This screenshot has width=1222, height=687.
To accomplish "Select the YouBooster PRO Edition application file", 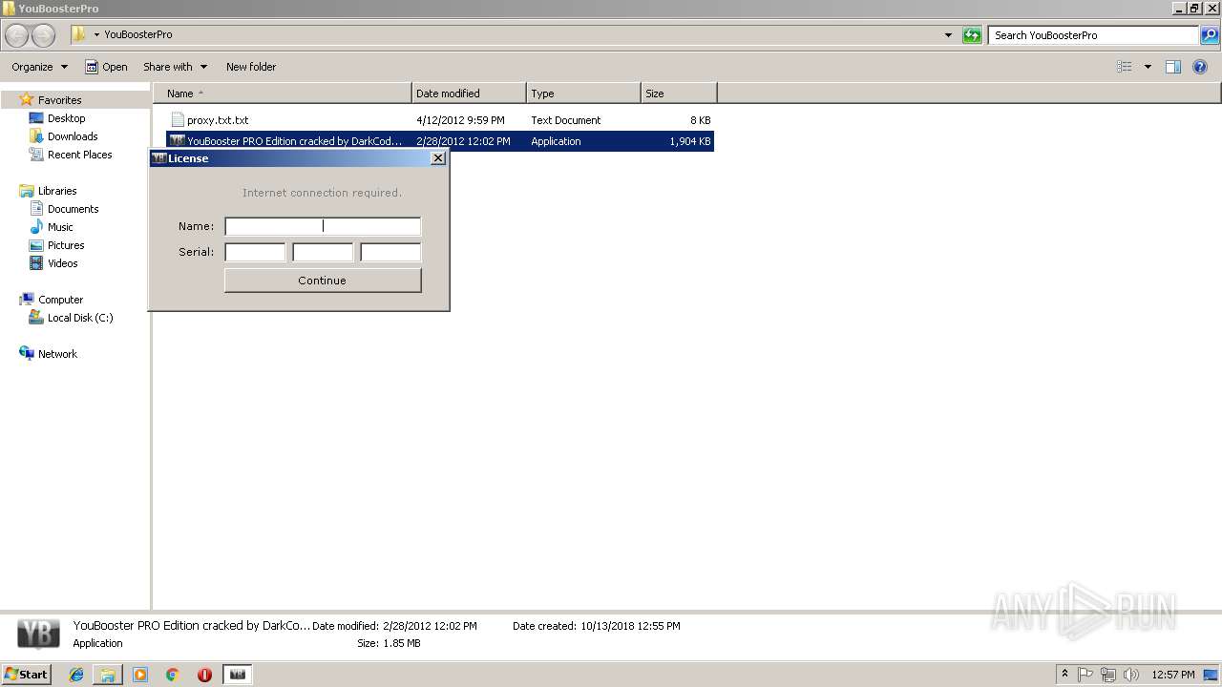I will tap(440, 141).
